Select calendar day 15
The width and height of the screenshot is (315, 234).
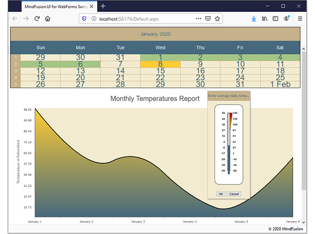click(160, 71)
